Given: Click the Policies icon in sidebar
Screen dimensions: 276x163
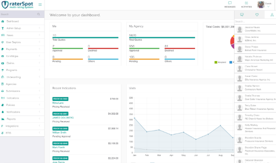Looking at the screenshot, I should click(x=3, y=105).
